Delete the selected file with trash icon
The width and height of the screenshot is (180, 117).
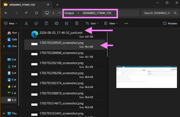[77, 23]
